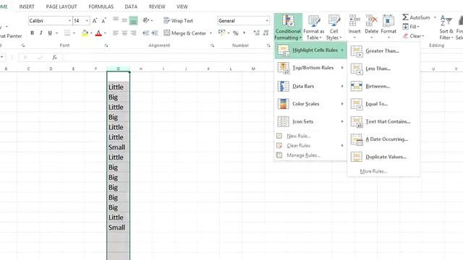Image resolution: width=463 pixels, height=260 pixels.
Task: Open Merge & Center dropdown arrow
Action: click(x=211, y=33)
